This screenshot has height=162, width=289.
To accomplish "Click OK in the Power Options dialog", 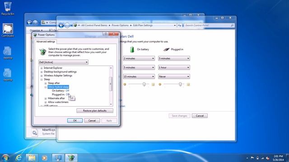I will [x=75, y=121].
